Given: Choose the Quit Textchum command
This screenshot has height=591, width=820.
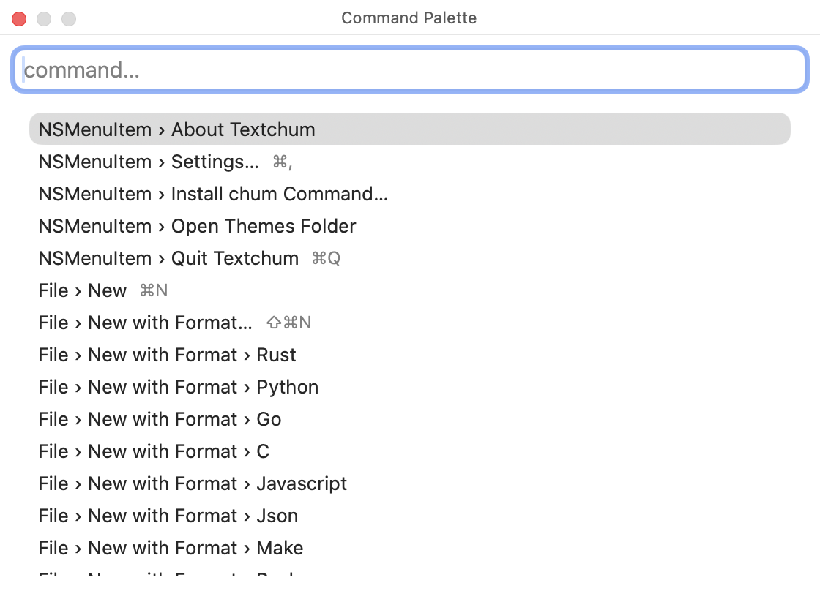Looking at the screenshot, I should (410, 258).
